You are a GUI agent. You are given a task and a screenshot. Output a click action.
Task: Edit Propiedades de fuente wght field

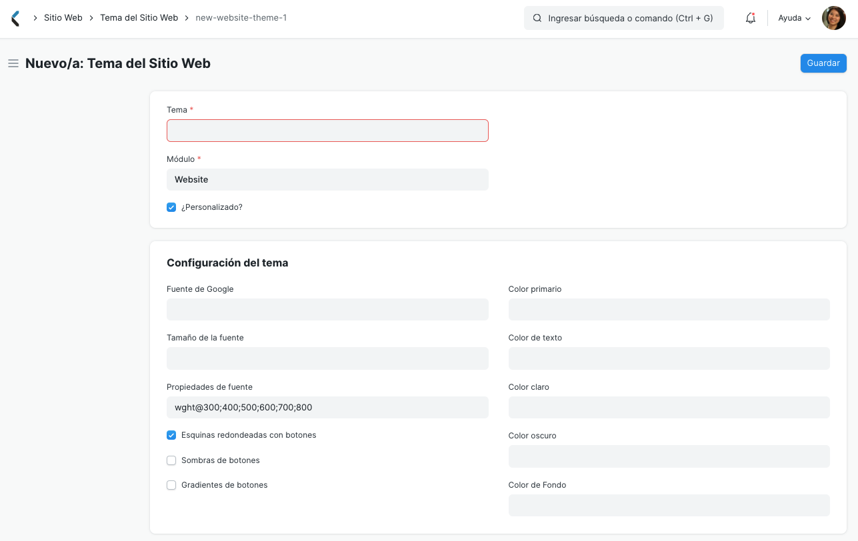[327, 408]
